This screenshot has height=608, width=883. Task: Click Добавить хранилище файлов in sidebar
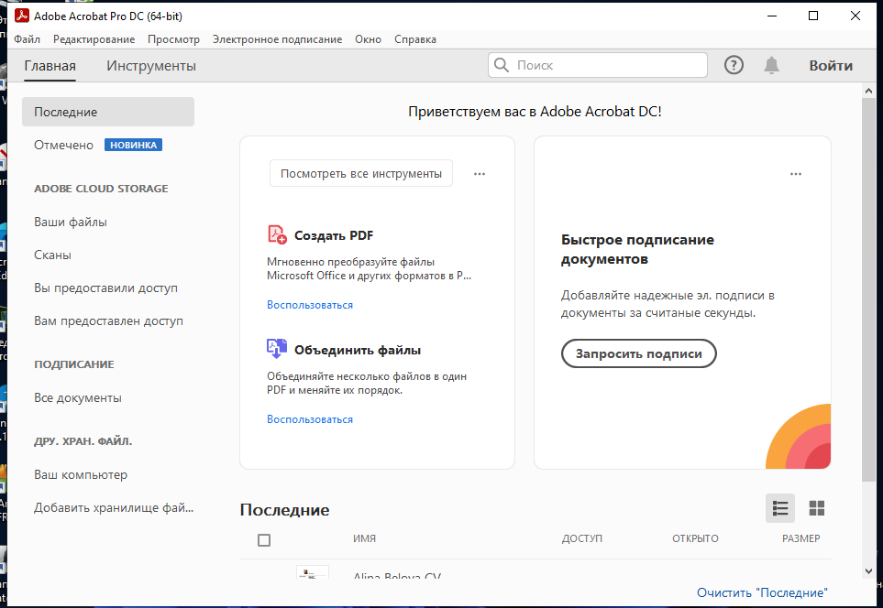click(113, 508)
